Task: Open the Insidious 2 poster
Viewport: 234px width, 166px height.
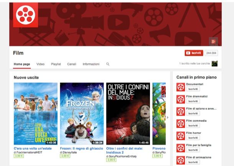Action: click(x=128, y=114)
